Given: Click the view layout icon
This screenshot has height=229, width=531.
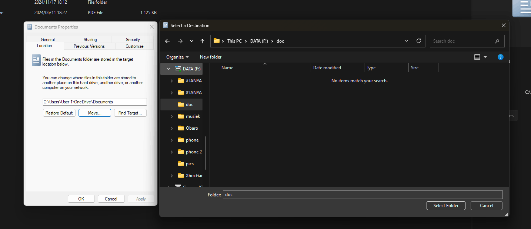Looking at the screenshot, I should pos(477,57).
